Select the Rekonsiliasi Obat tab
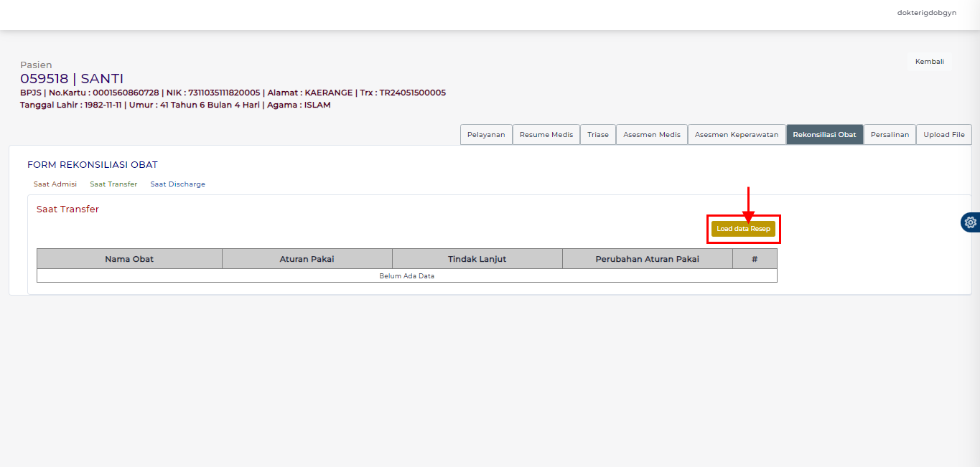Image resolution: width=980 pixels, height=467 pixels. click(x=824, y=135)
